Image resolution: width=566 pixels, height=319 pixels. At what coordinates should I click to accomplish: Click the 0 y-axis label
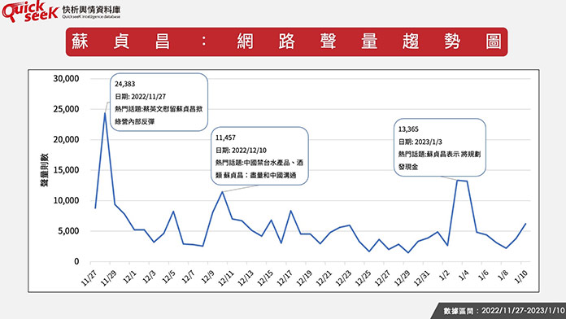pos(76,261)
